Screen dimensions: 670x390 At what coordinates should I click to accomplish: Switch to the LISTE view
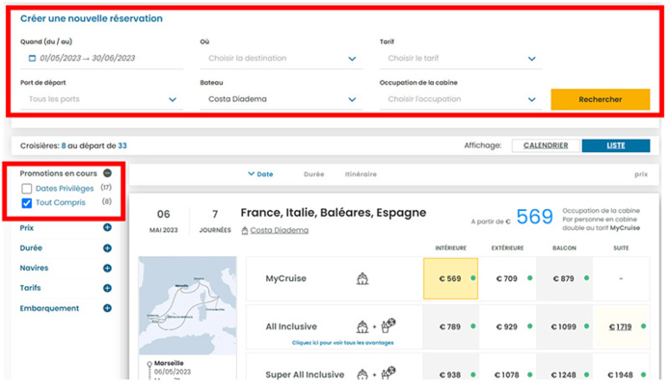615,146
